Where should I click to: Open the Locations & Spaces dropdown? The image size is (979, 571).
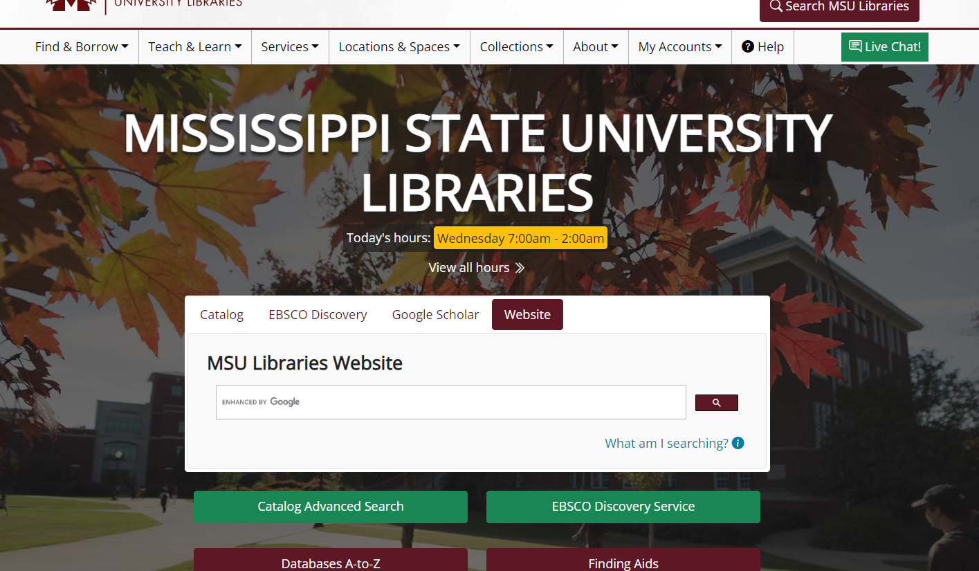pyautogui.click(x=399, y=46)
